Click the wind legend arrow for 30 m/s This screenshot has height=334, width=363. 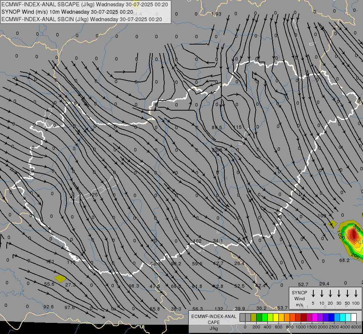339,294
